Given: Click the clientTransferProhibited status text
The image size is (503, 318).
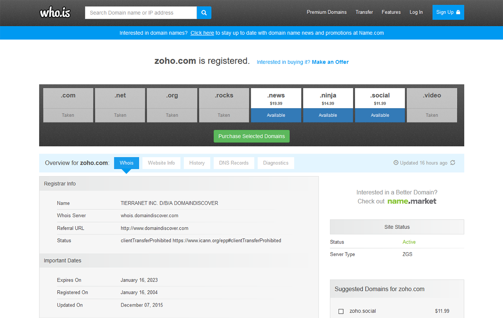Looking at the screenshot, I should tap(201, 241).
